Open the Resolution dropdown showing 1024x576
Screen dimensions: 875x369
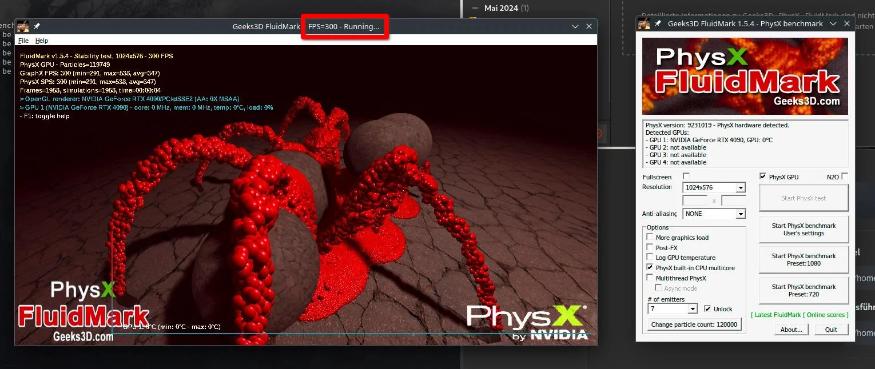(714, 187)
